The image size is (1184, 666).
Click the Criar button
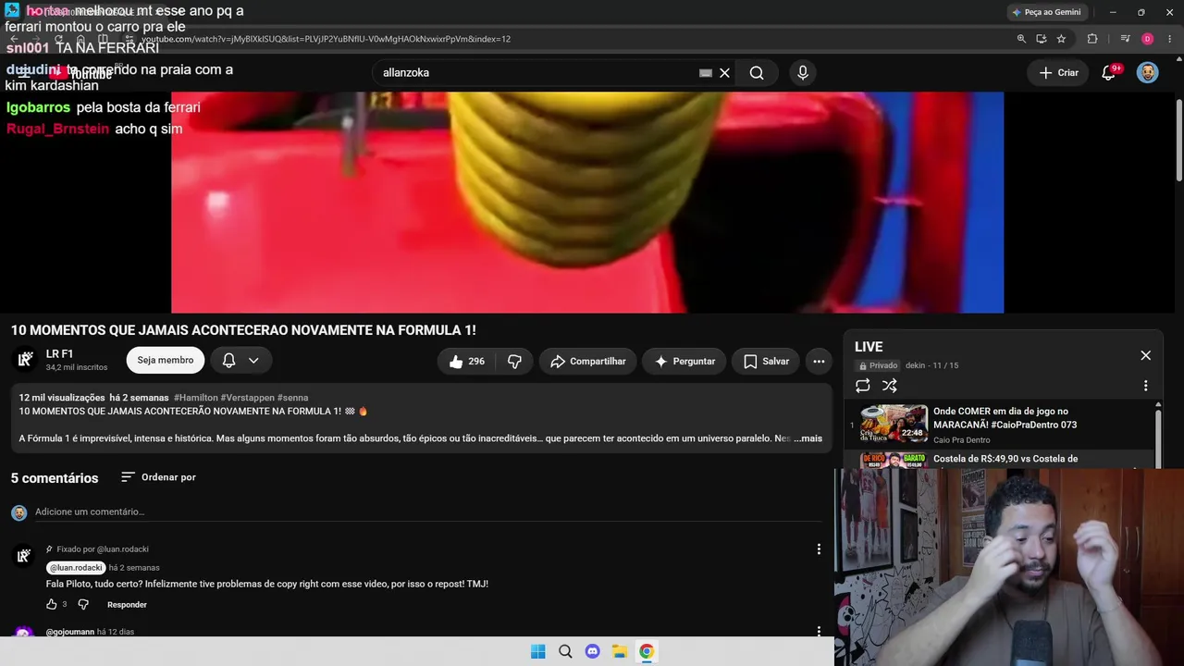tap(1059, 73)
